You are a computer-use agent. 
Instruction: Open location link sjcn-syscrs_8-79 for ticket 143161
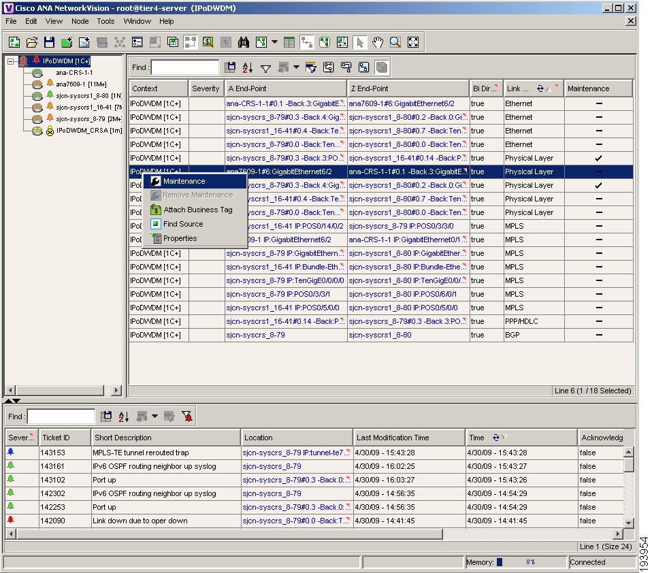click(x=272, y=466)
